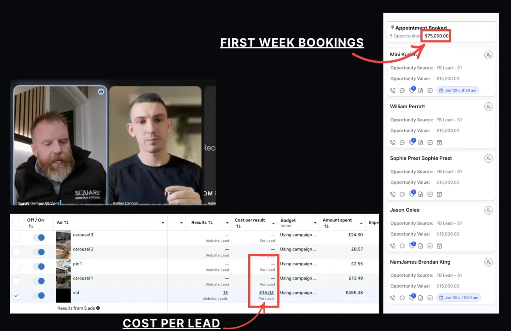Click the Jan 10th, 10:00 am appointment chip
Screen dimensions: 511x331
pyautogui.click(x=459, y=297)
